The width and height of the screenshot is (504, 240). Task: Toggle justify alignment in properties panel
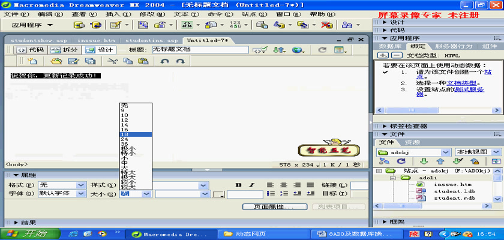pos(310,185)
